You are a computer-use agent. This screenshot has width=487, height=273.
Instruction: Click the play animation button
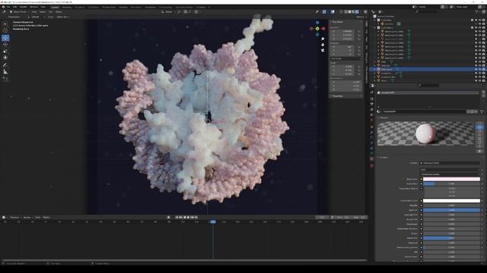point(188,218)
